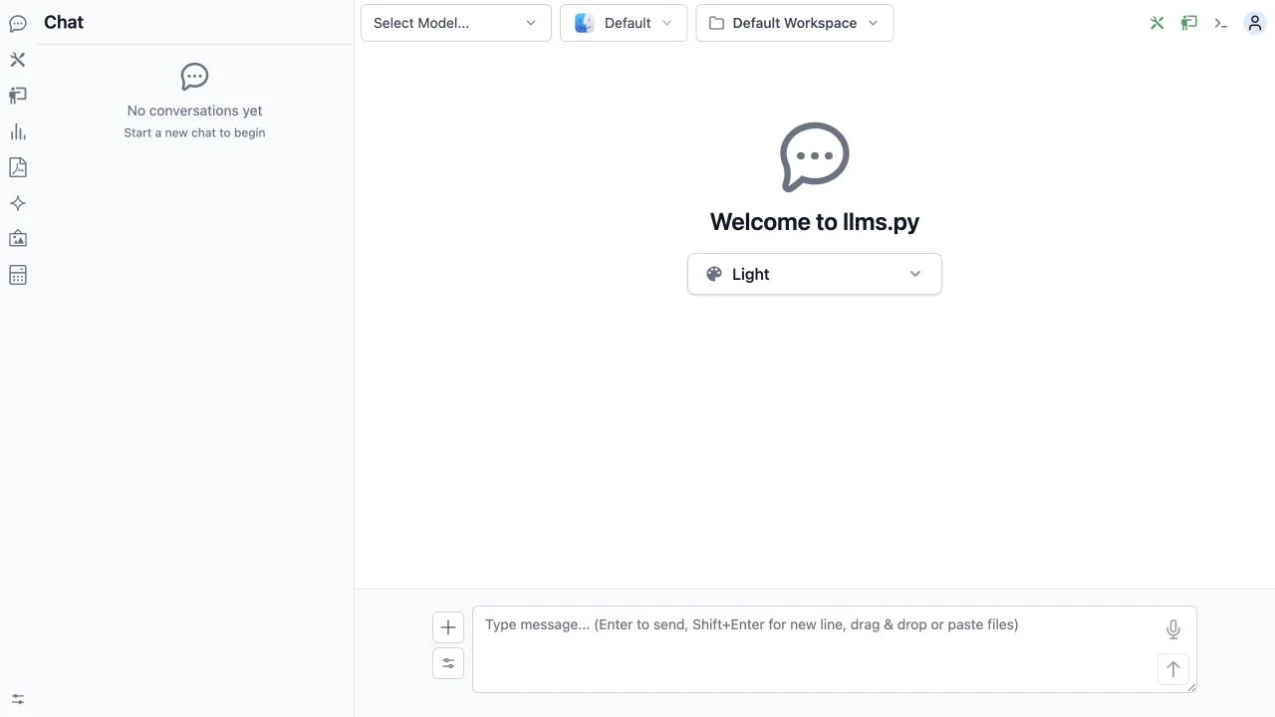The width and height of the screenshot is (1275, 717).
Task: Click the send message arrow button
Action: [1173, 669]
